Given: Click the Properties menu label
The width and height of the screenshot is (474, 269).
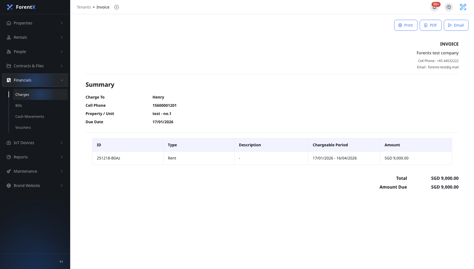Looking at the screenshot, I should point(23,23).
